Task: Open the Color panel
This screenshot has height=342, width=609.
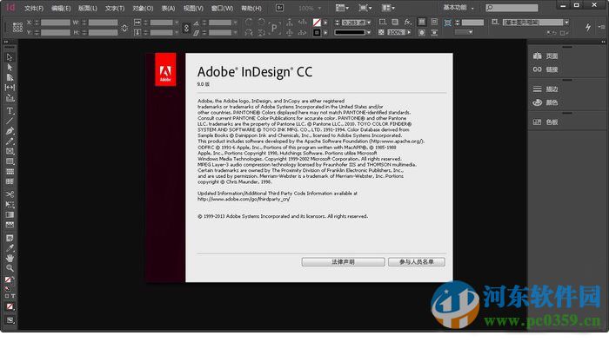Action: (545, 102)
